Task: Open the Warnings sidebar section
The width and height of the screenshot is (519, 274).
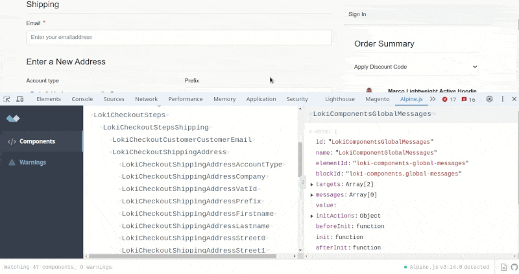Action: (32, 162)
